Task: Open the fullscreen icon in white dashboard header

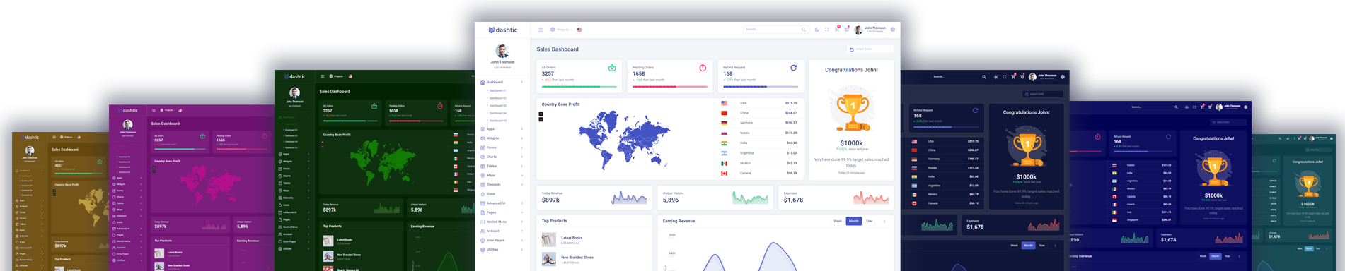Action: pyautogui.click(x=826, y=30)
